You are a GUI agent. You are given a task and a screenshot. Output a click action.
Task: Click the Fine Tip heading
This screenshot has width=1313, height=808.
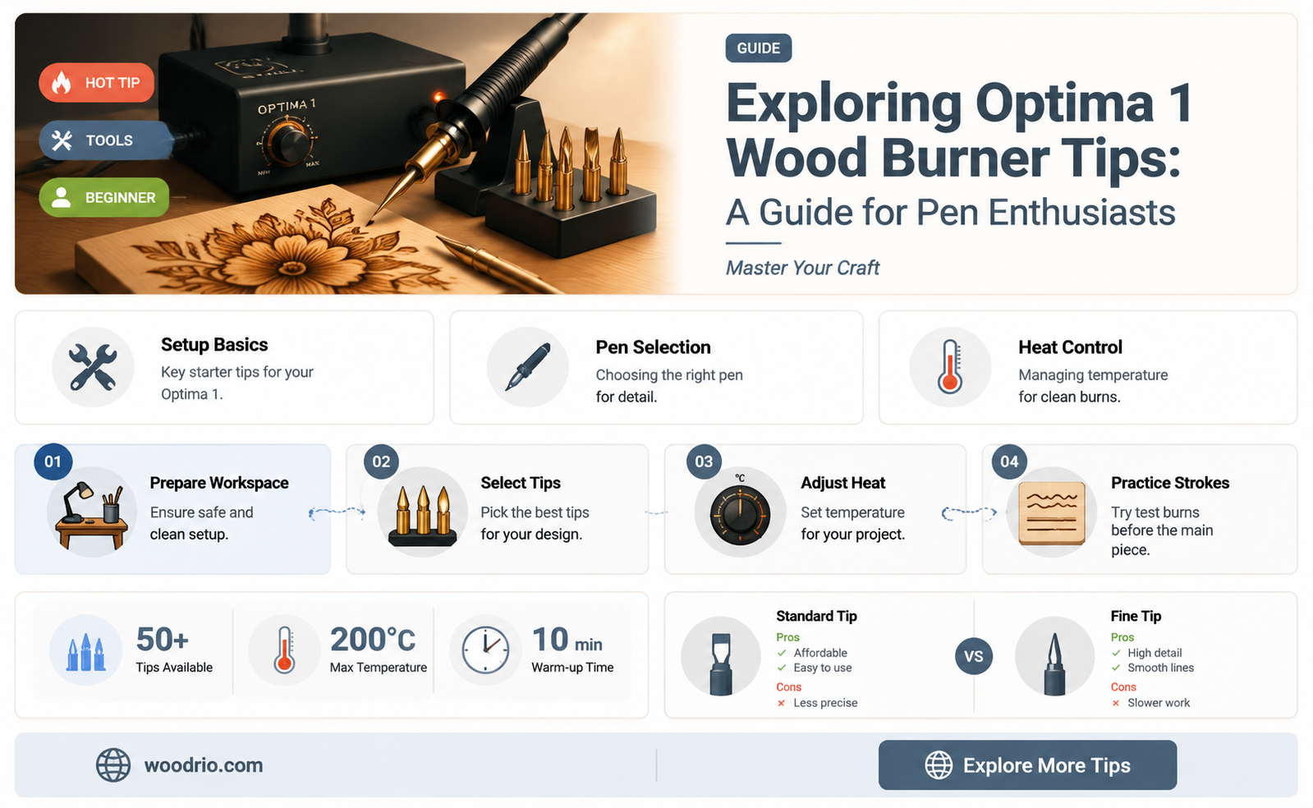pos(1136,616)
